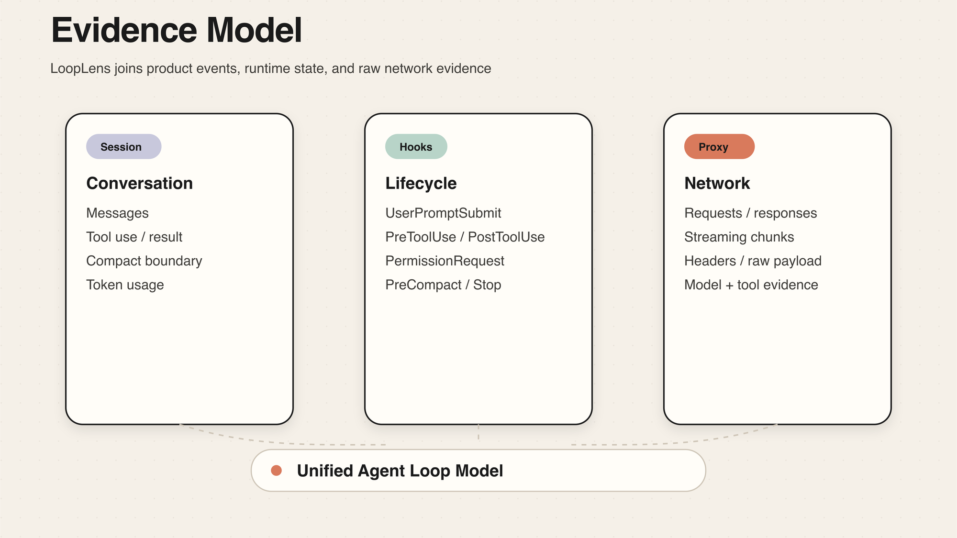This screenshot has height=538, width=957.
Task: Click the Model + tool evidence item
Action: pos(751,285)
